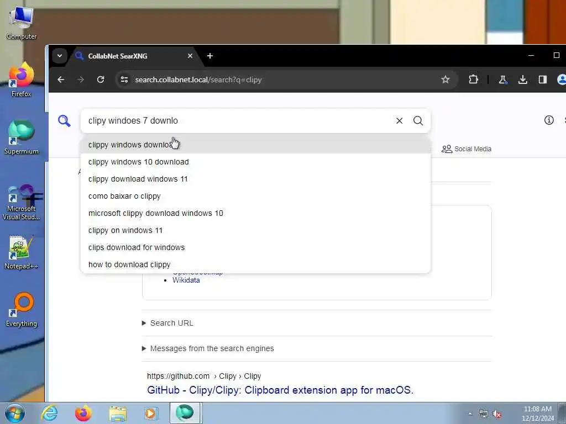Image resolution: width=566 pixels, height=424 pixels.
Task: Choose suggestion como baixar o clippy
Action: pyautogui.click(x=255, y=196)
